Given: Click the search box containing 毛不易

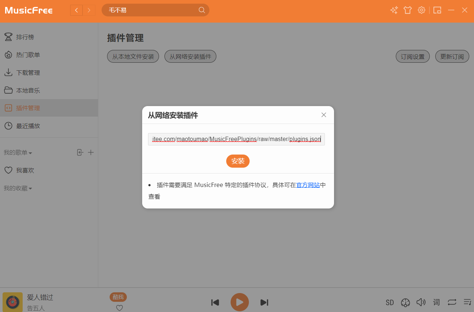Looking at the screenshot, I should tap(155, 10).
